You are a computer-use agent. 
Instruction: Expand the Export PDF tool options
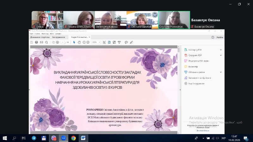[x=221, y=50]
